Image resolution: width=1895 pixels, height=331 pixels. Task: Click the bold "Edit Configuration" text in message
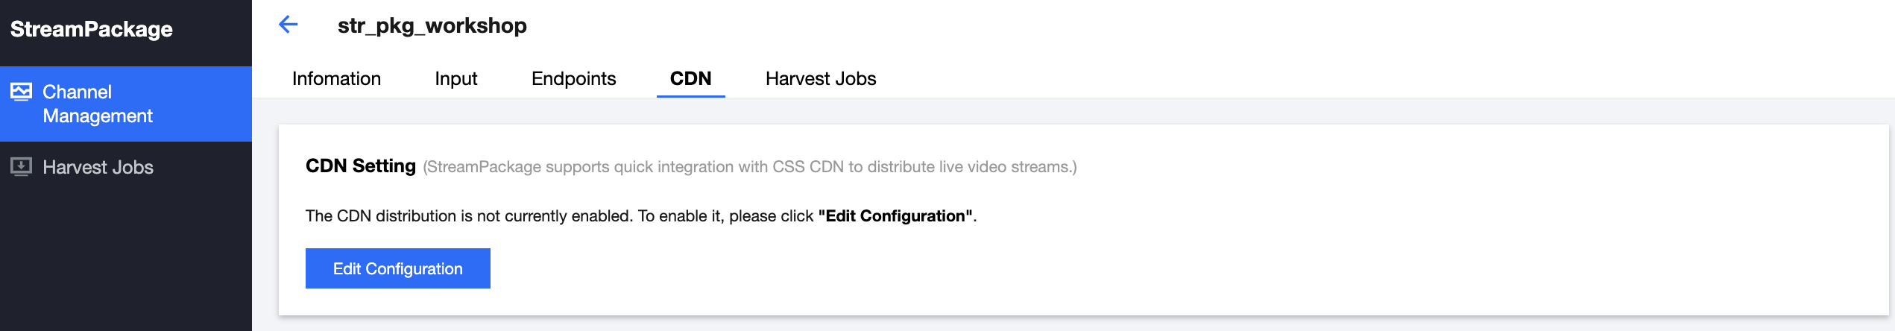point(895,216)
